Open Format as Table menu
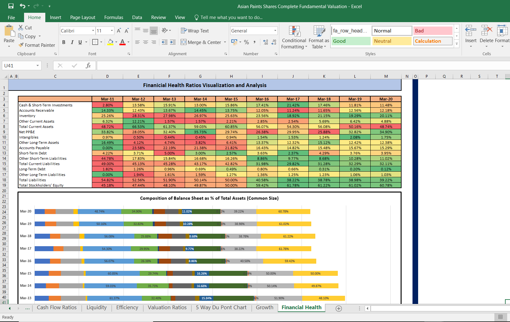The height and width of the screenshot is (322, 510). [319, 37]
